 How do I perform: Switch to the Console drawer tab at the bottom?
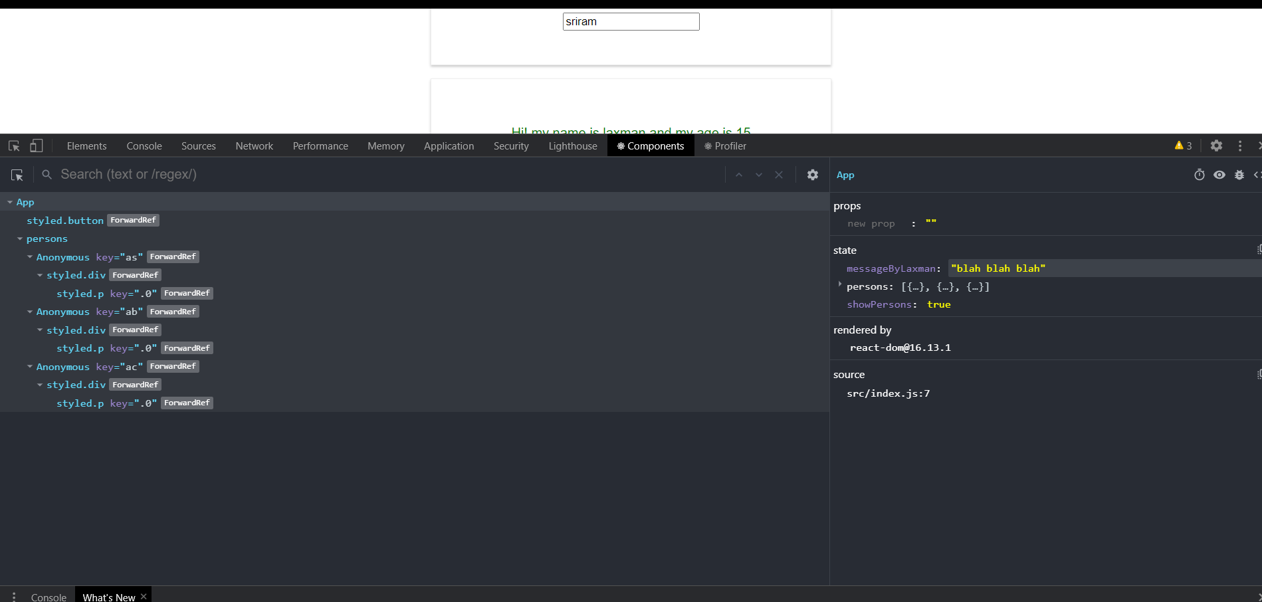[49, 597]
